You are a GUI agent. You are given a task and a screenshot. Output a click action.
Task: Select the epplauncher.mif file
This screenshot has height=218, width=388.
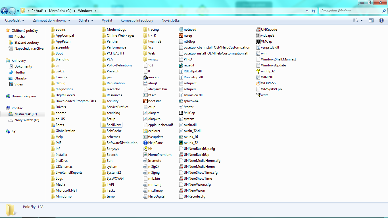(x=158, y=125)
